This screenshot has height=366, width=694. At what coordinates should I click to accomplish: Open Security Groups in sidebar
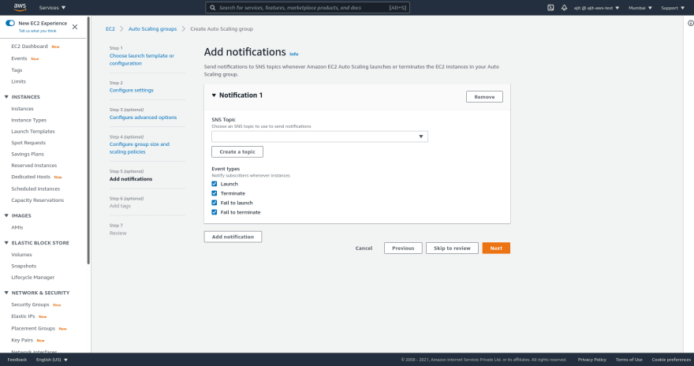pos(30,304)
